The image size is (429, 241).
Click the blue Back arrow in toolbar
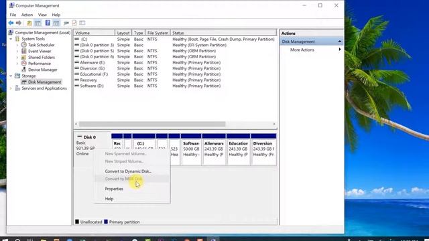click(x=11, y=23)
